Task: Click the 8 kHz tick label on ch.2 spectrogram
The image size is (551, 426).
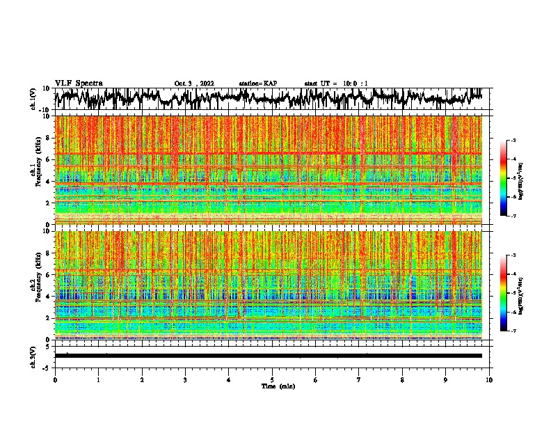Action: coord(48,253)
